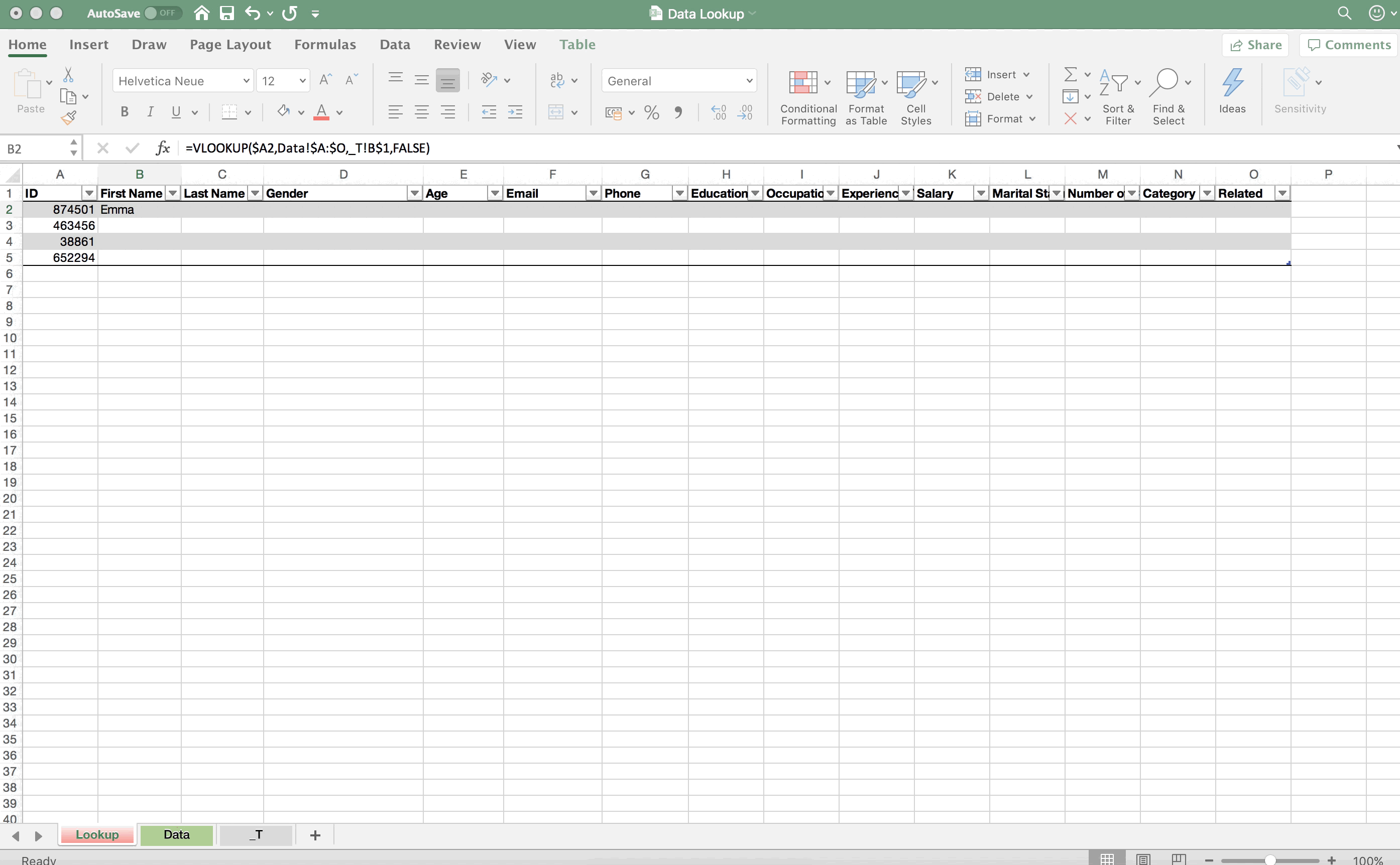The height and width of the screenshot is (865, 1400).
Task: Click the Comments button
Action: (1349, 45)
